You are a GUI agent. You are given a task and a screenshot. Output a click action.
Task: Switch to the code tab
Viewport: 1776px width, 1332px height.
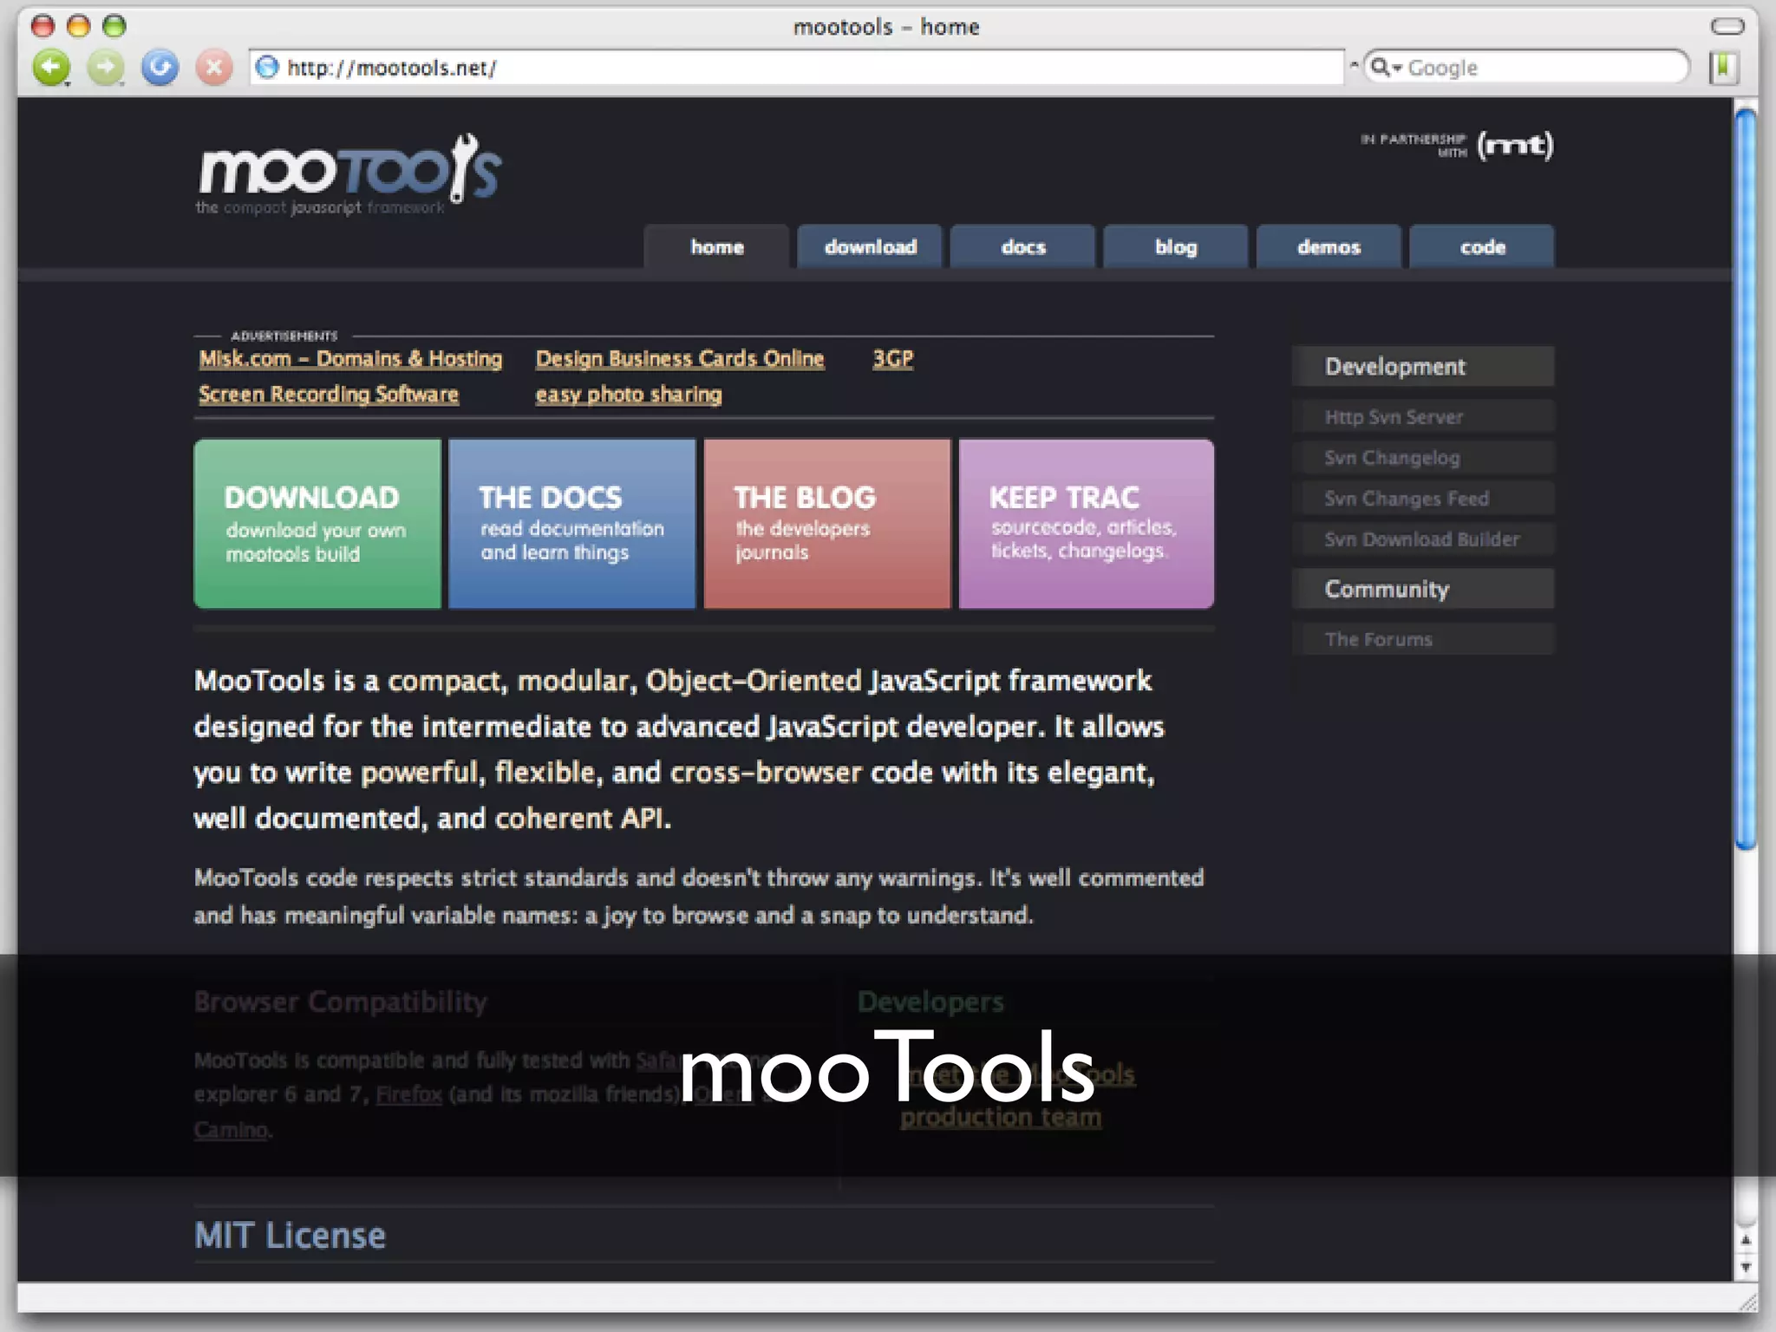(1482, 247)
